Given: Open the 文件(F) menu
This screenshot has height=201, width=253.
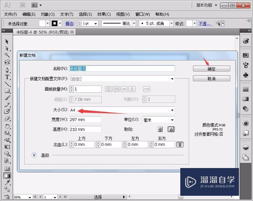Looking at the screenshot, I should click(10, 14).
